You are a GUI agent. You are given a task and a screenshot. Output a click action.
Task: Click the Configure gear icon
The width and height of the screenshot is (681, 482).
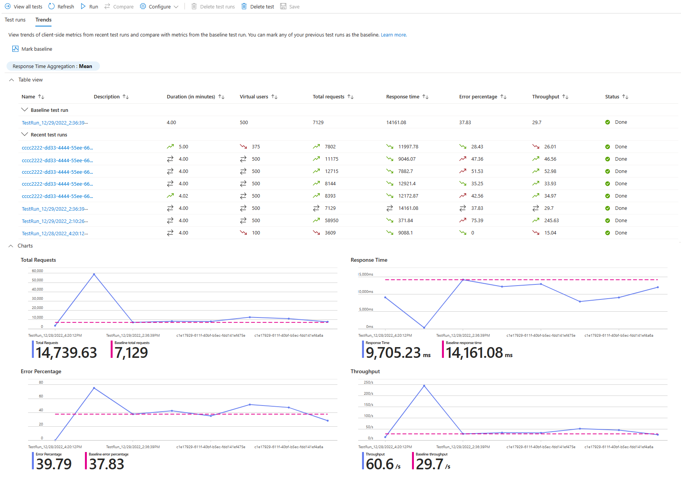coord(142,6)
